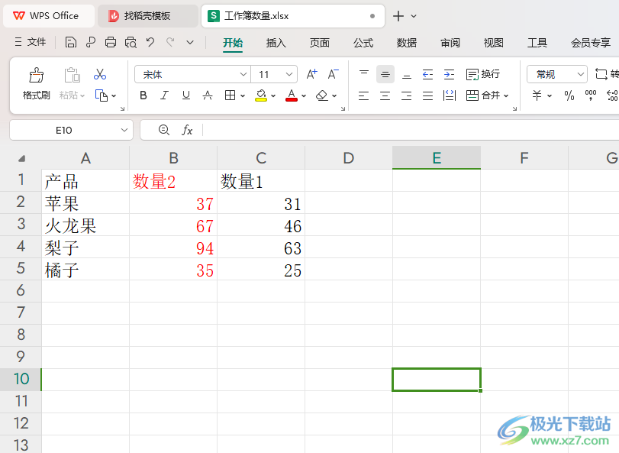Select the 数量1 header cell
Viewport: 619px width, 453px height.
(x=261, y=181)
